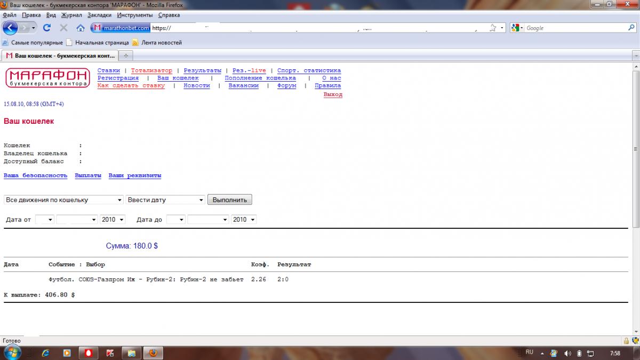
Task: Open the 'Ввести дату' dropdown
Action: 165,200
